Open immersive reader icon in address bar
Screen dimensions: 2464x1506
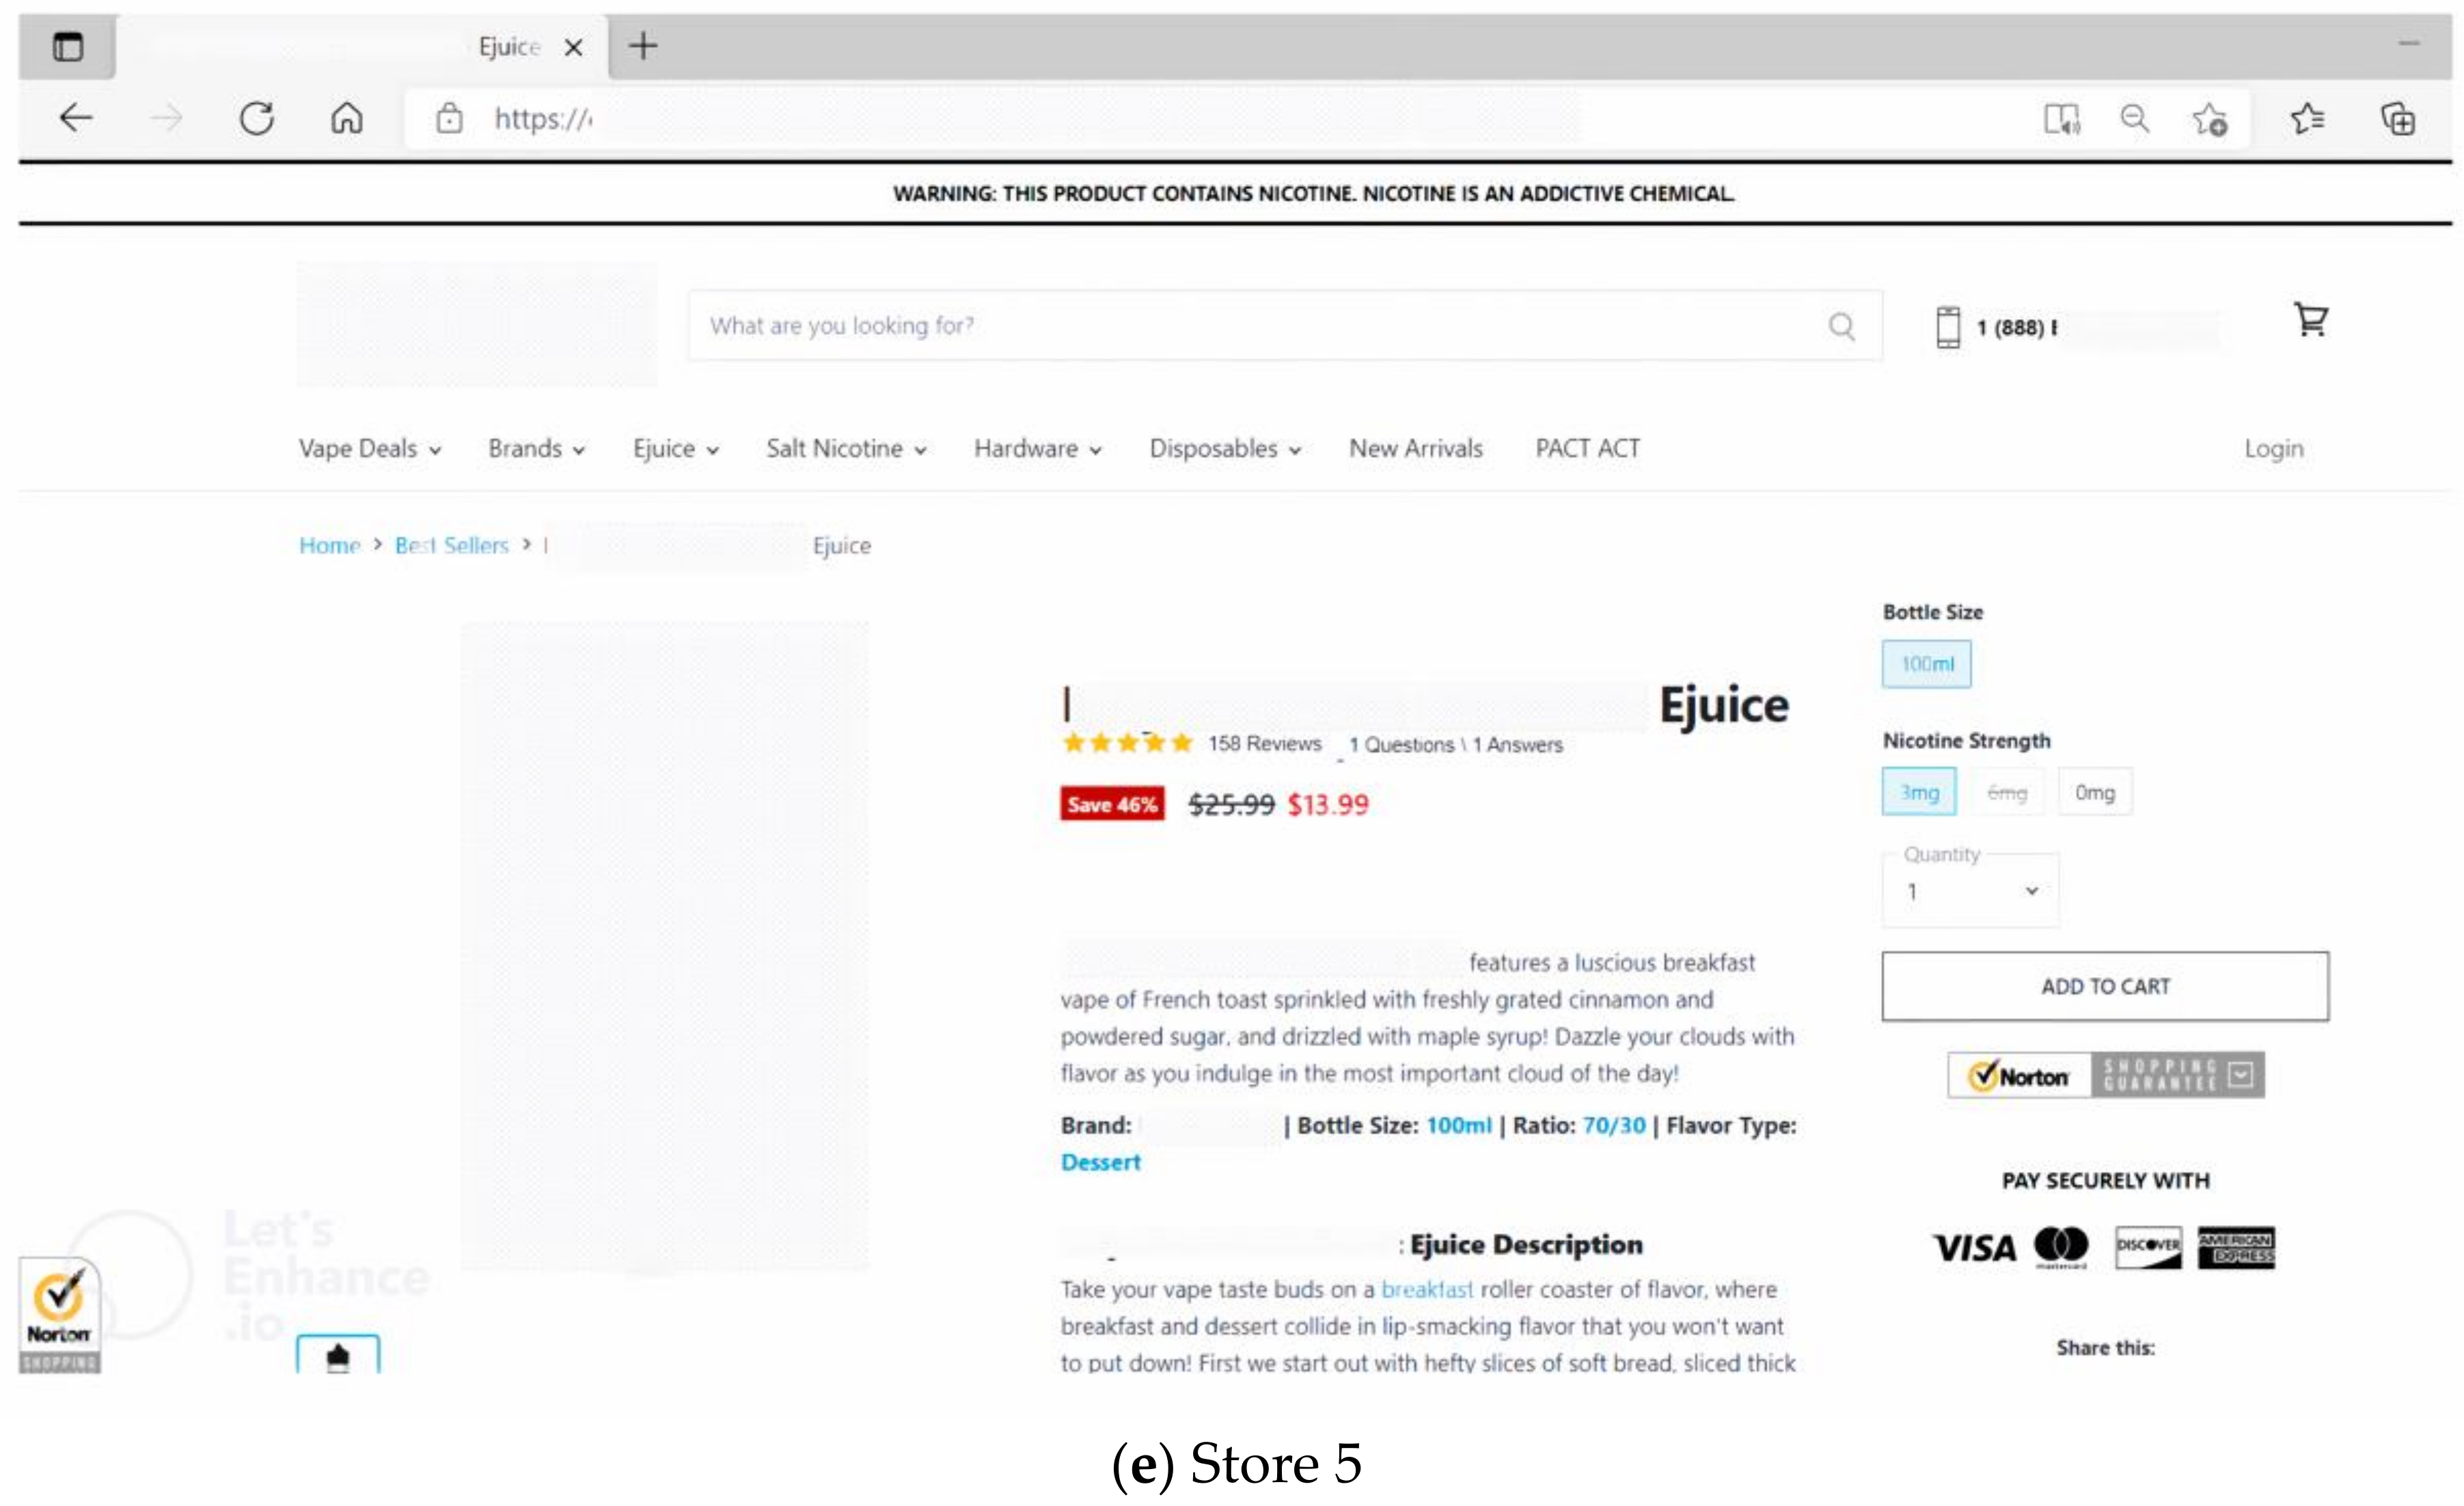coord(2061,119)
